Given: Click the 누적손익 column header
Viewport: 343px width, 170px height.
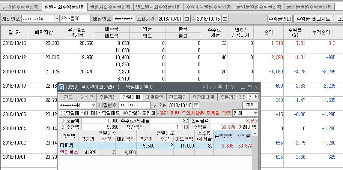Looking at the screenshot, I should pos(321,32).
